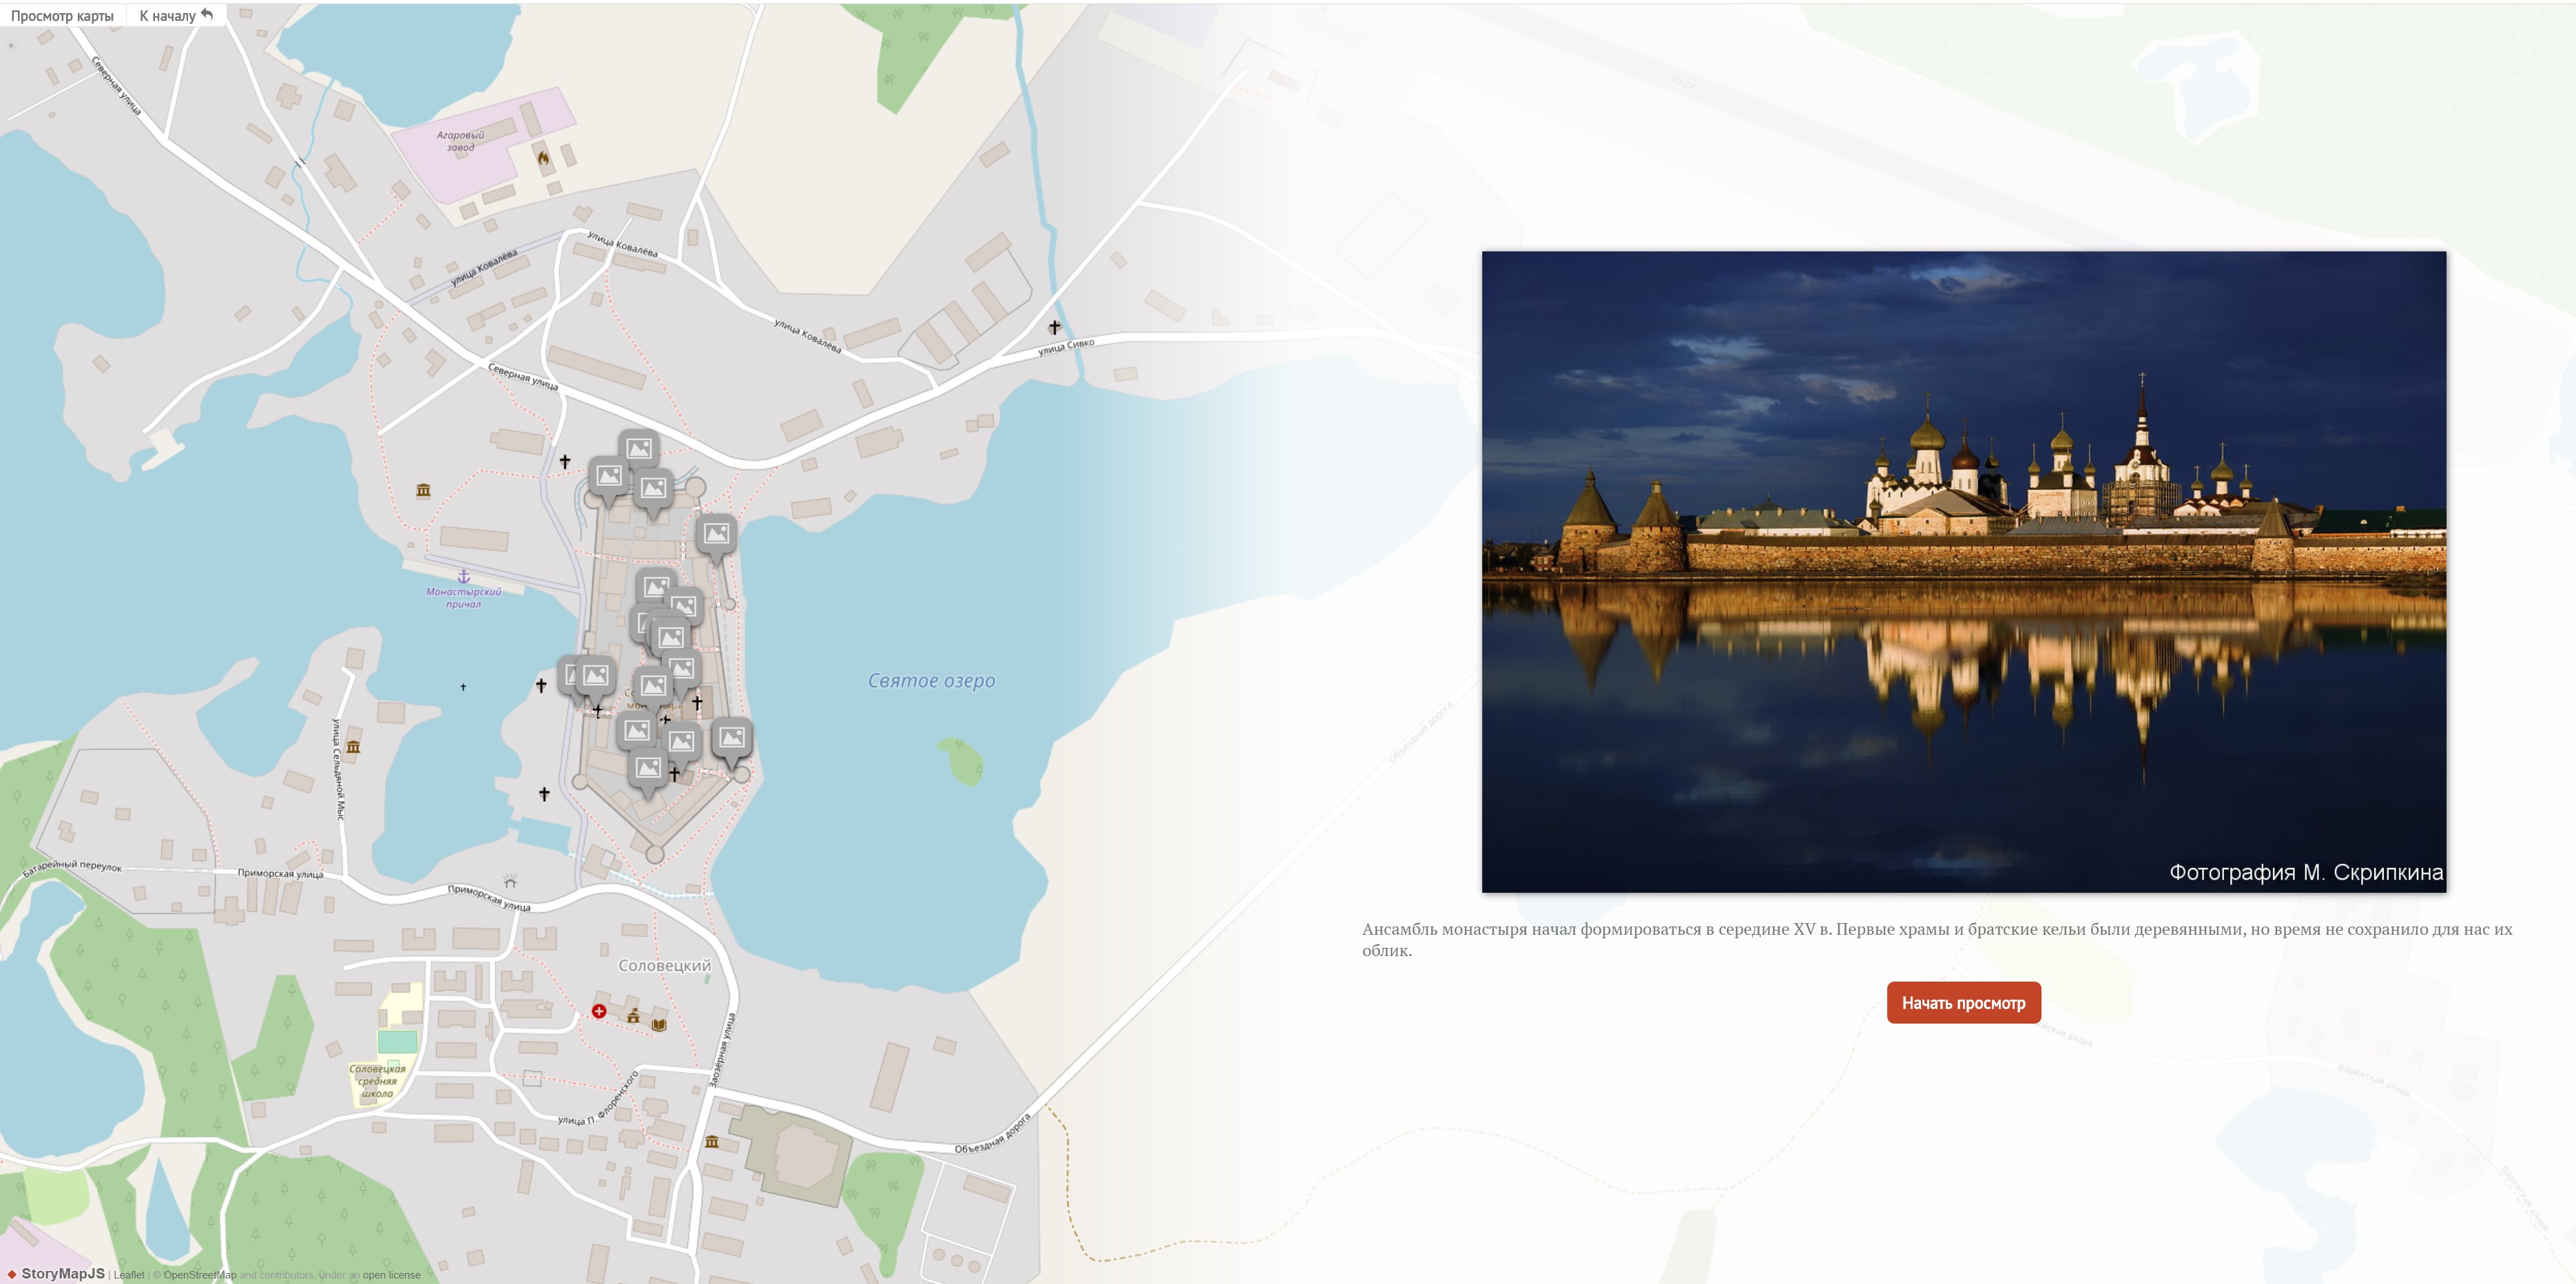Click the 'Соловецкая средняя школа' label
2576x1284 pixels.
[x=377, y=1081]
